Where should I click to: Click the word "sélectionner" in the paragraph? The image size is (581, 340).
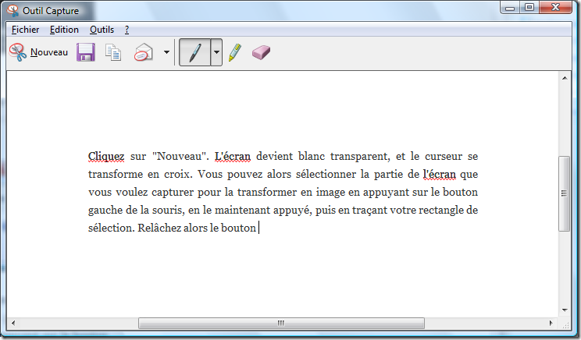tap(326, 174)
